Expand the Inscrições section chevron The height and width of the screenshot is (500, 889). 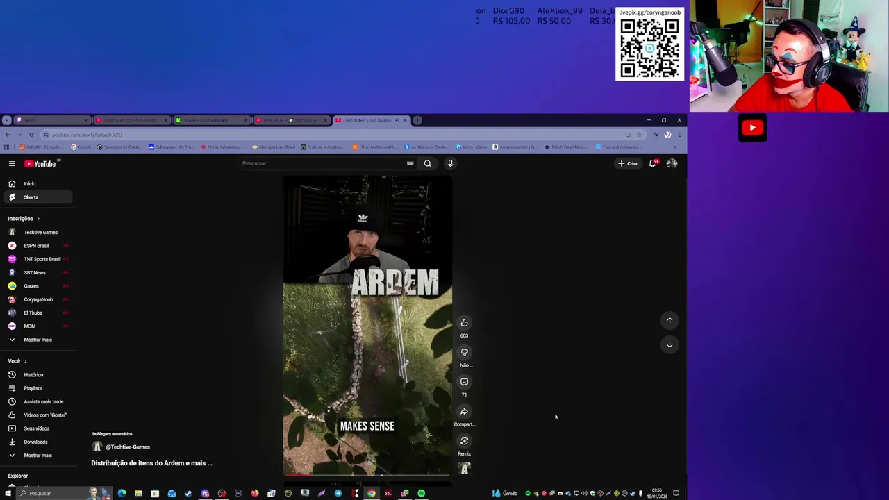click(x=38, y=219)
